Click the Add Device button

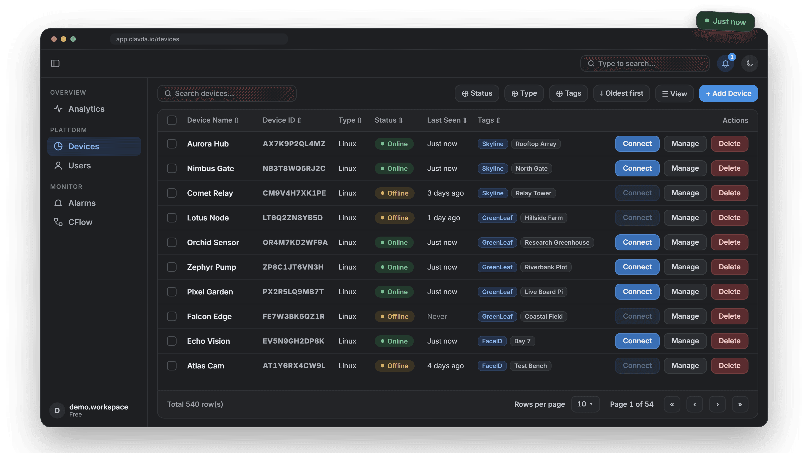pos(728,93)
